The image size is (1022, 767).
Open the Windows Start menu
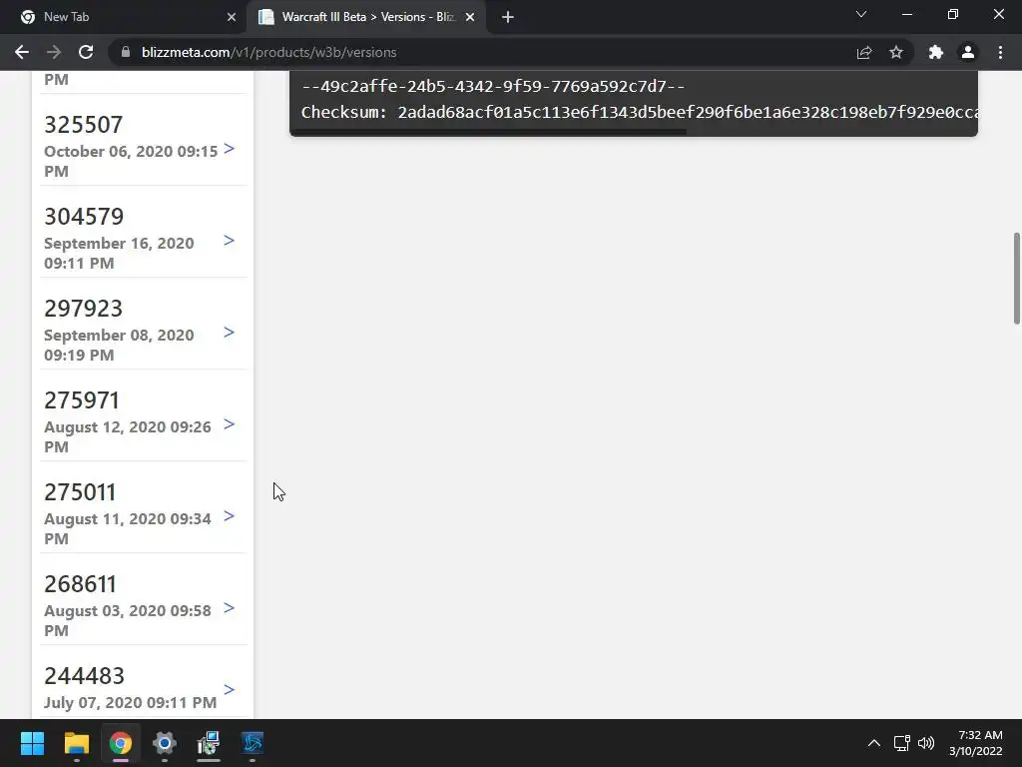(32, 743)
